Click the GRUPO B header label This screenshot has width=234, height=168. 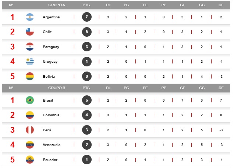coord(57,88)
